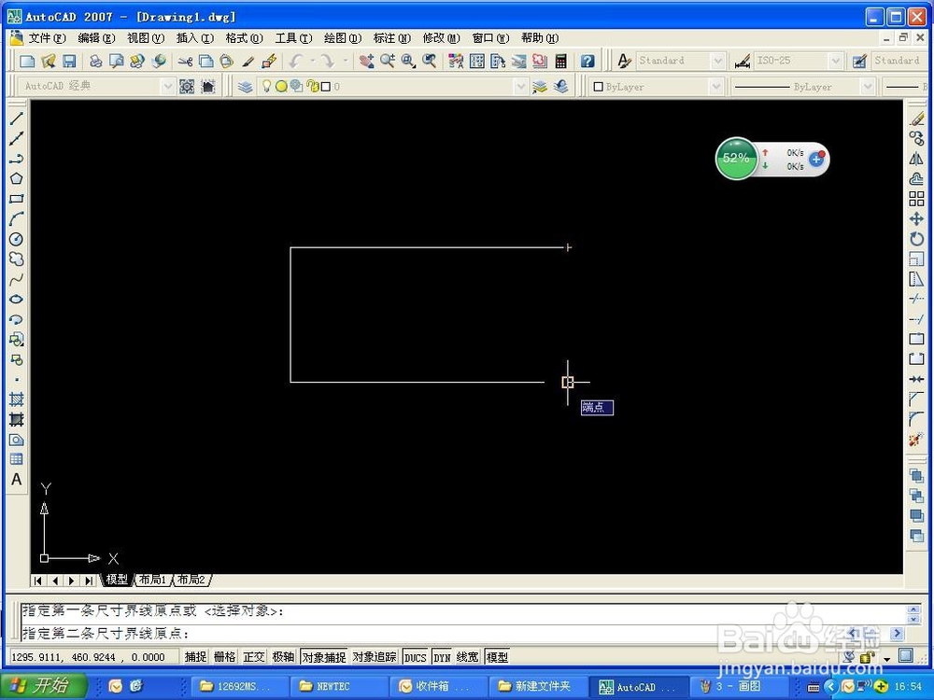Screen dimensions: 934x700
Task: Toggle 对象追踪 object tracking in status bar
Action: pos(375,656)
